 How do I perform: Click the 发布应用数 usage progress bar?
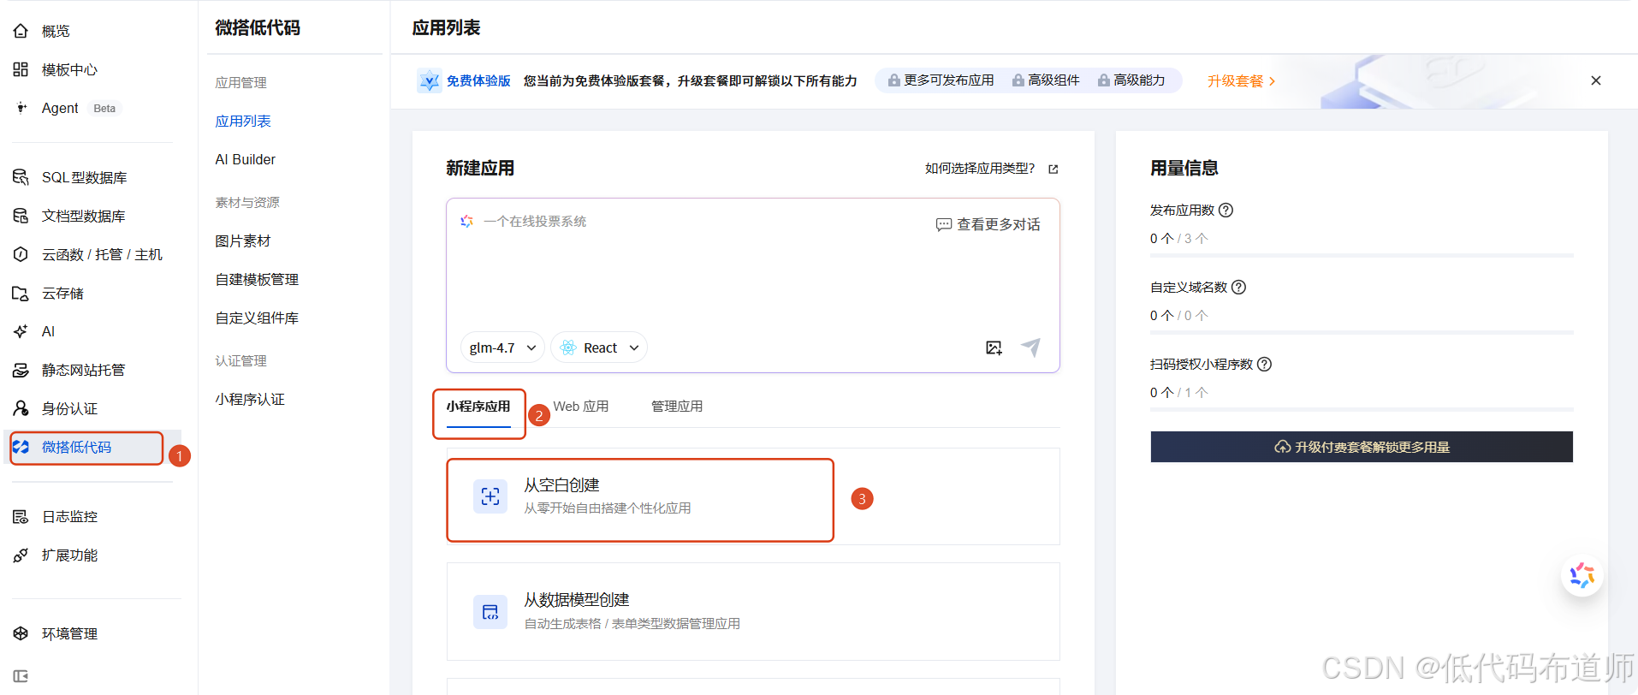click(x=1362, y=255)
